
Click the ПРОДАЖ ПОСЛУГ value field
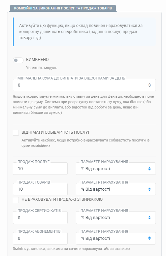coord(40,169)
